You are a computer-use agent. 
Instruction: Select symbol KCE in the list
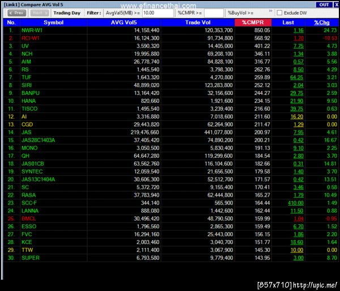coord(27,242)
